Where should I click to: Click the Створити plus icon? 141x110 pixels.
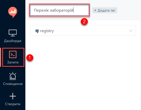pyautogui.click(x=13, y=96)
